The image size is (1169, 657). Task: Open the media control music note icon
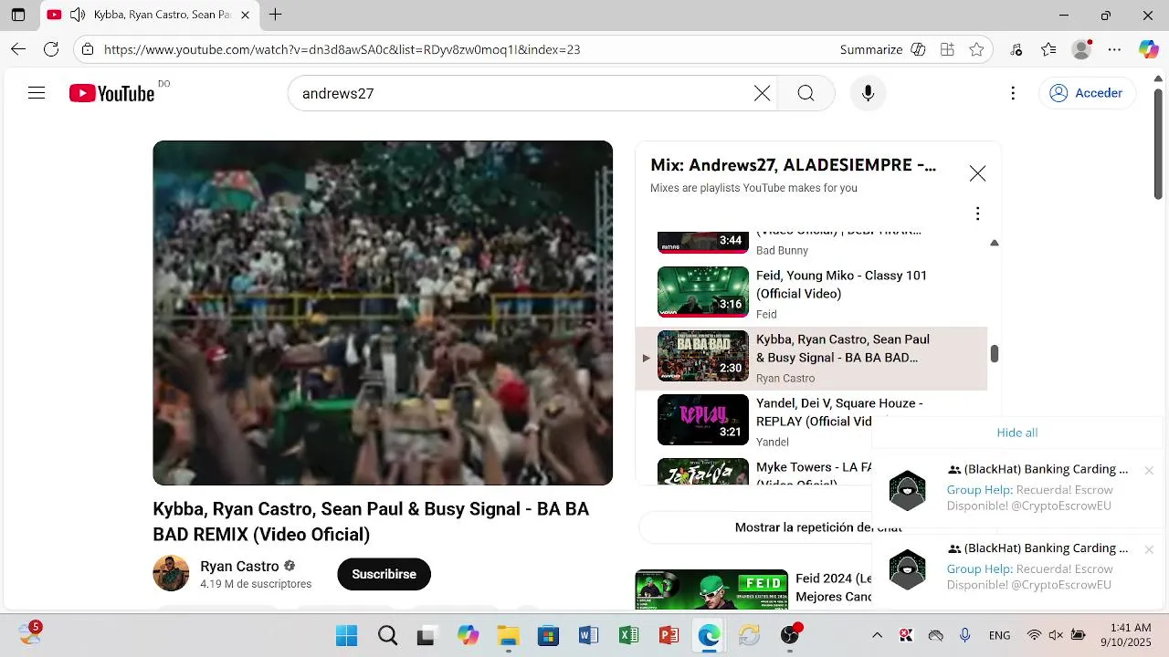(1016, 49)
